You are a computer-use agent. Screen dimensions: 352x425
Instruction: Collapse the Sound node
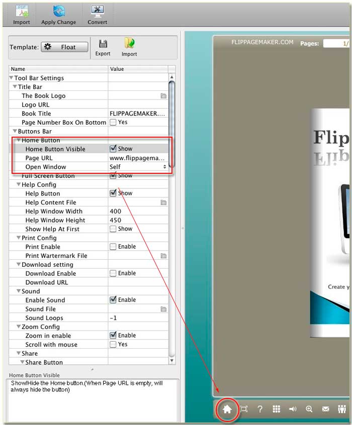[19, 291]
